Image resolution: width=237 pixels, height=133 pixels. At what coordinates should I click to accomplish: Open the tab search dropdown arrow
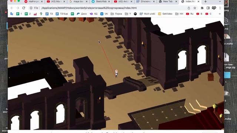coord(220,1)
